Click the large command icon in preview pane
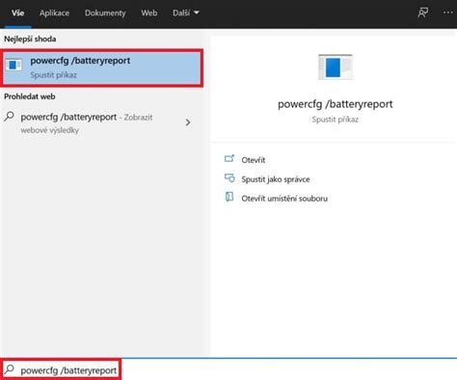 (x=336, y=67)
